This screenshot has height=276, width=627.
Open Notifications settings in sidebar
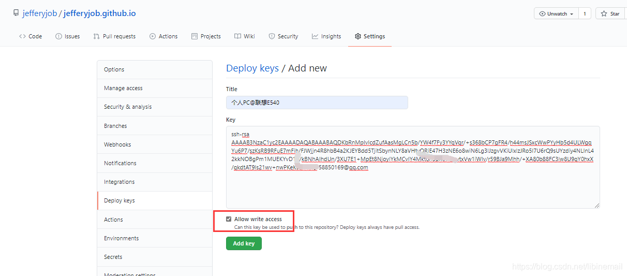click(x=155, y=163)
